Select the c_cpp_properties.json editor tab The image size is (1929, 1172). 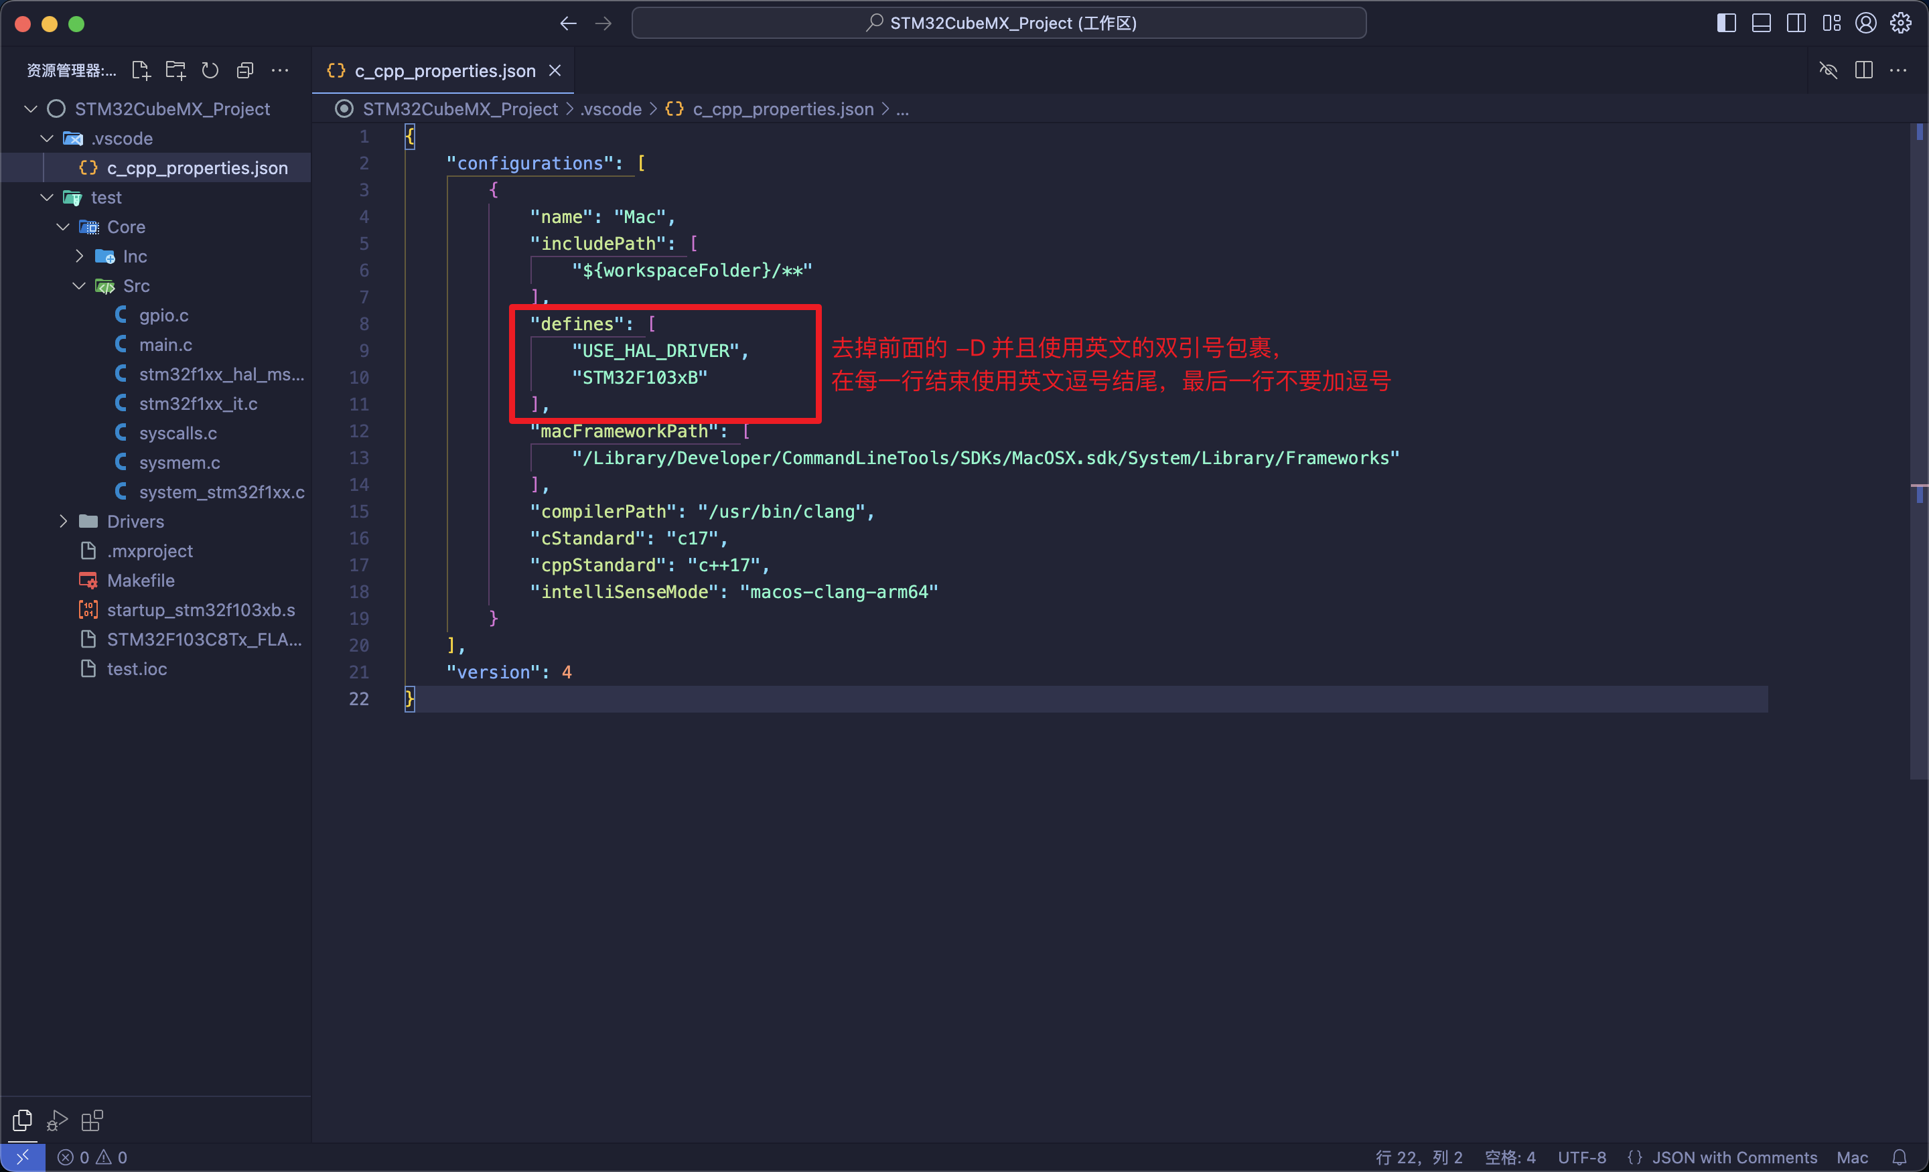pyautogui.click(x=442, y=70)
